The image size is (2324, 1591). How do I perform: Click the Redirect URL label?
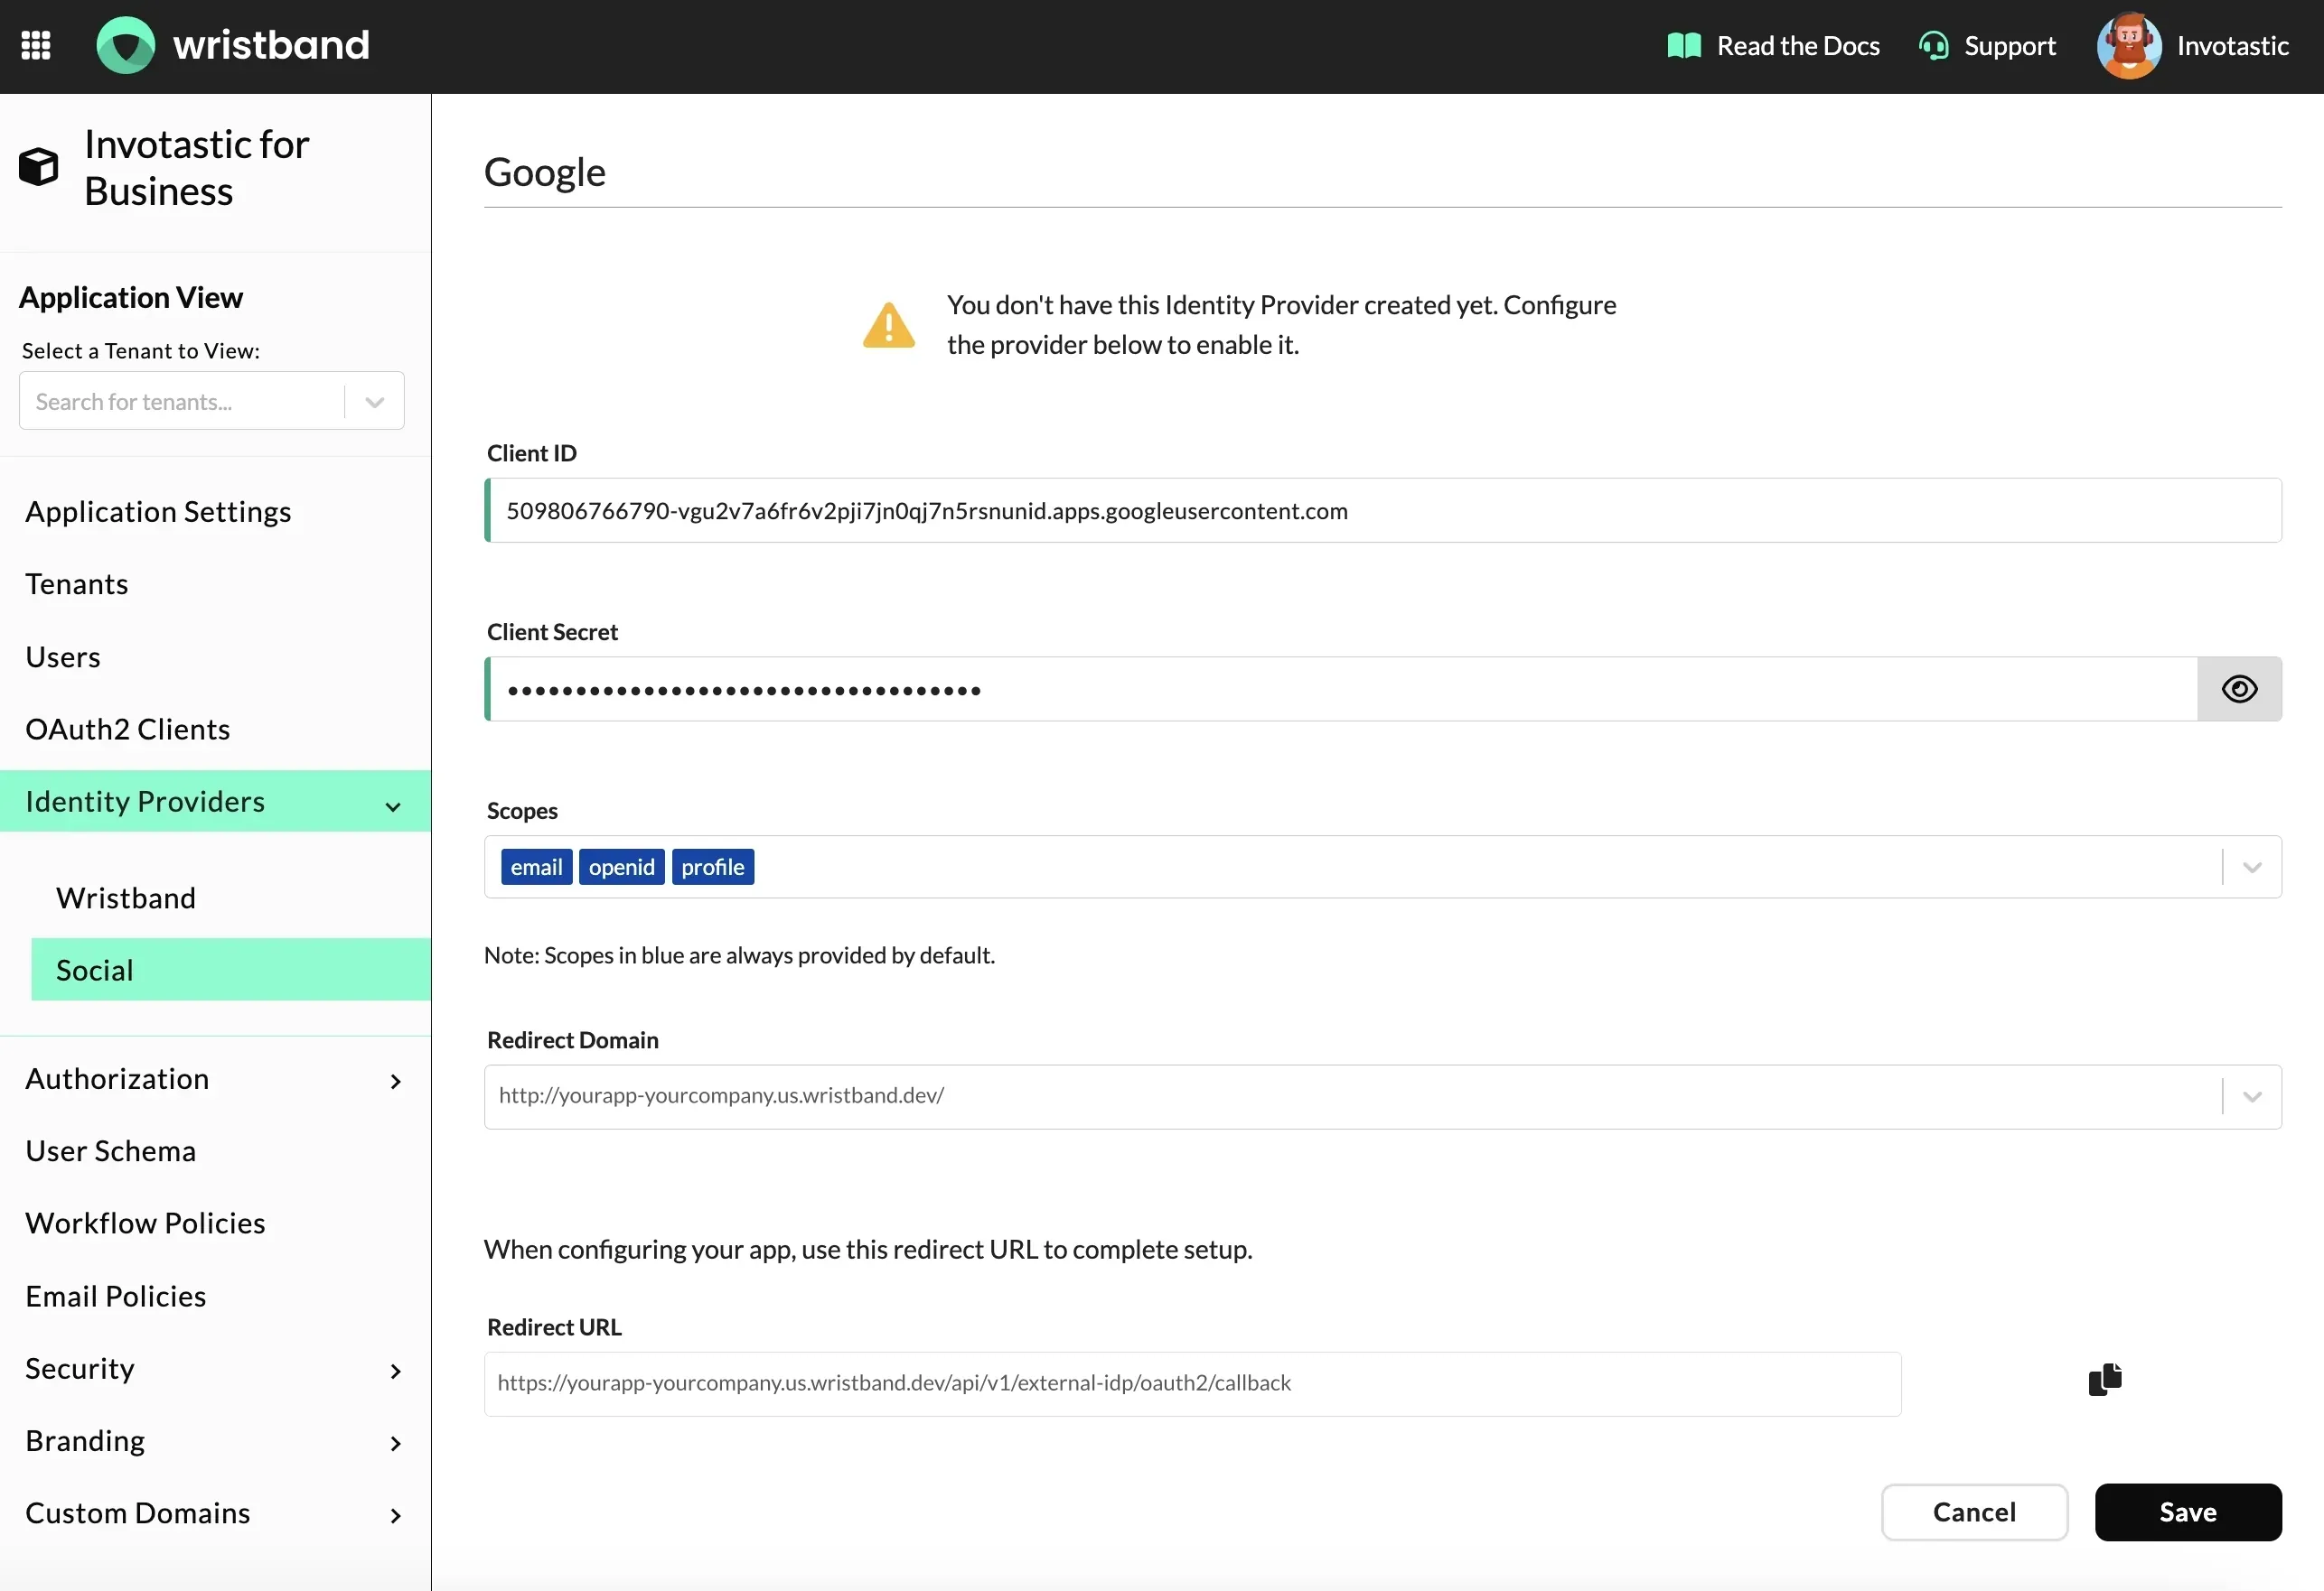pos(554,1328)
